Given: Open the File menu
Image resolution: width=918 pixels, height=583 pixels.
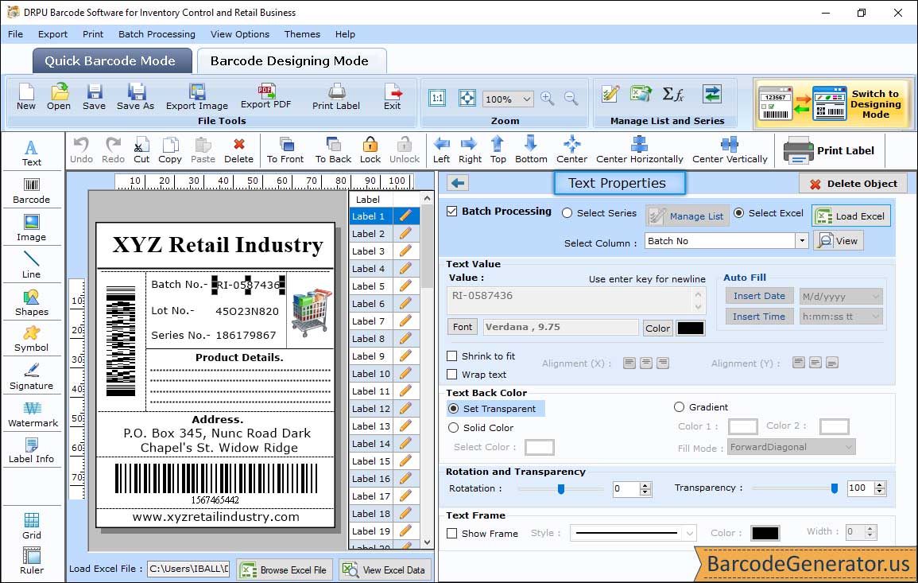Looking at the screenshot, I should pos(15,34).
